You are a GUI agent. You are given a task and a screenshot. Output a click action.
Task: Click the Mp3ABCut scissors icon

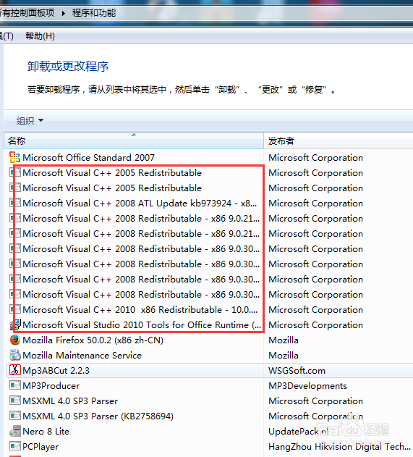pos(15,370)
